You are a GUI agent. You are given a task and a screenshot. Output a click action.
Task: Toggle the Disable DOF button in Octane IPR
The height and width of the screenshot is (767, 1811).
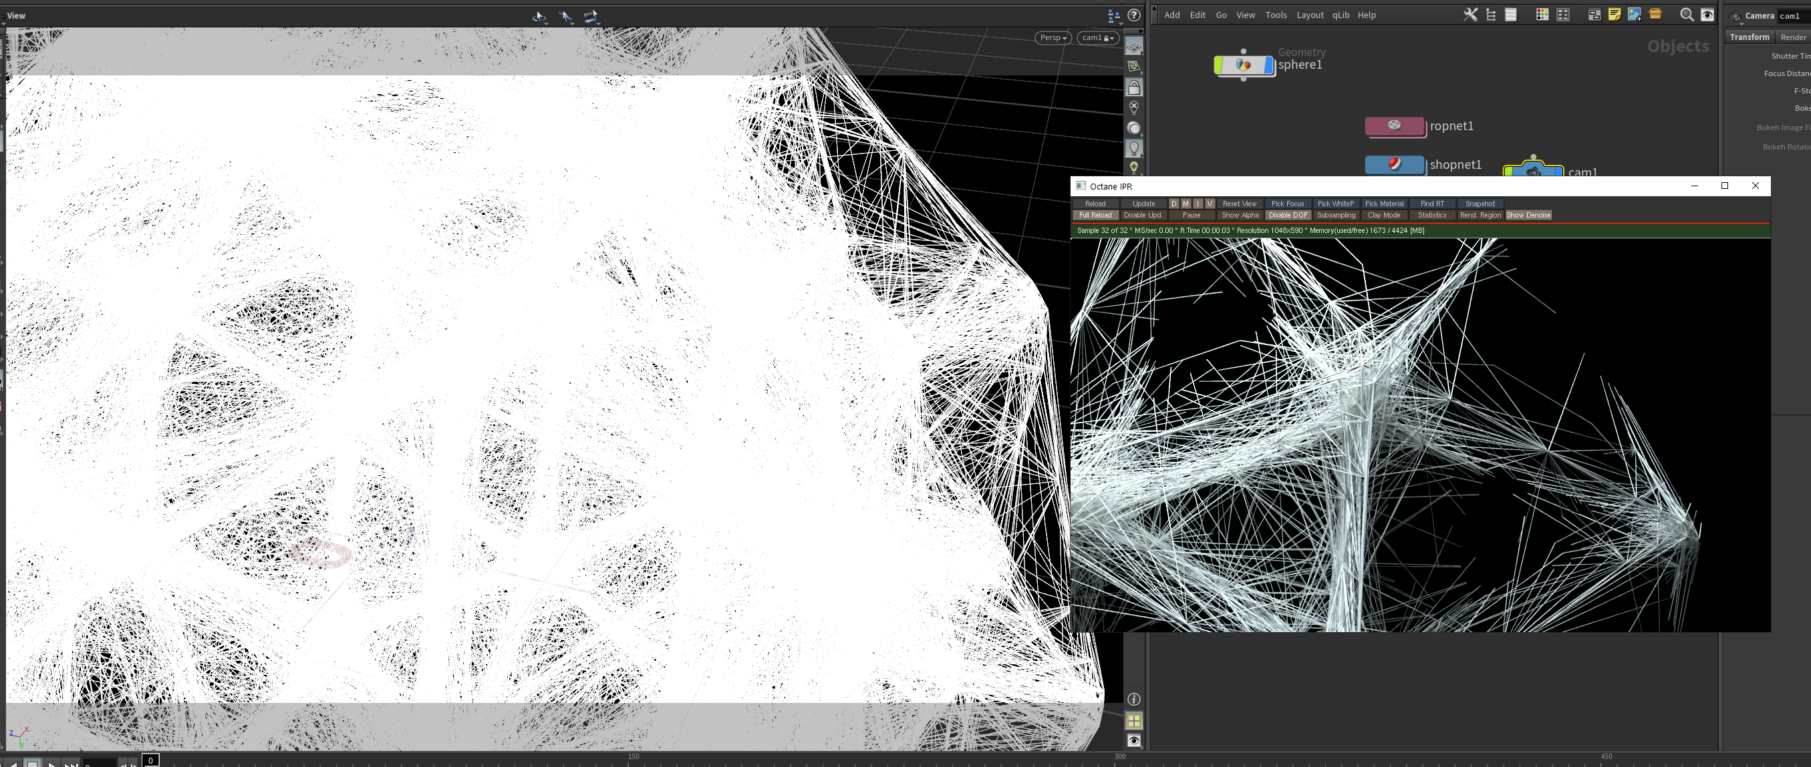[1287, 216]
